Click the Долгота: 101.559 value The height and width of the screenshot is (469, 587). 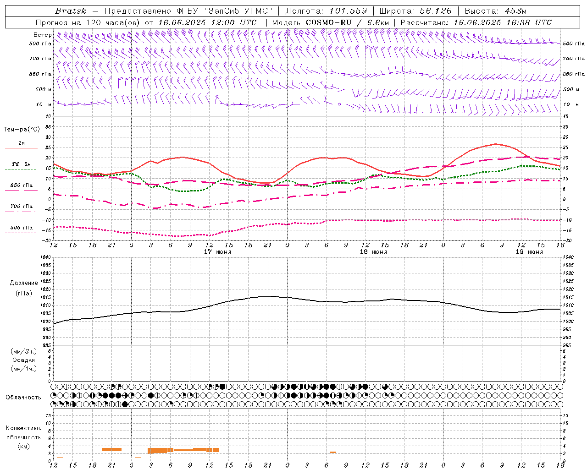click(x=326, y=11)
